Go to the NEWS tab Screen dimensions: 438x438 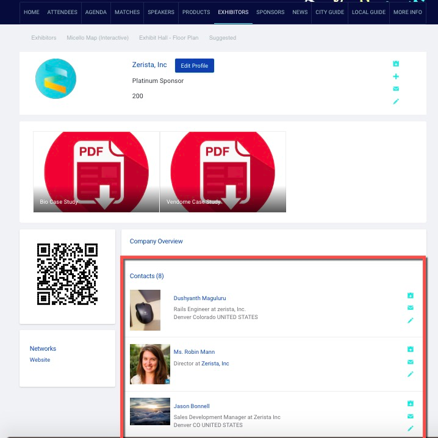(300, 12)
